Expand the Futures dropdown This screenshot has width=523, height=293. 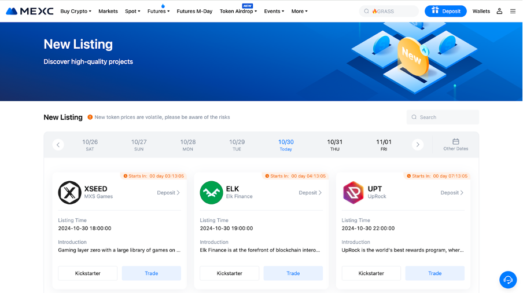[x=159, y=11]
